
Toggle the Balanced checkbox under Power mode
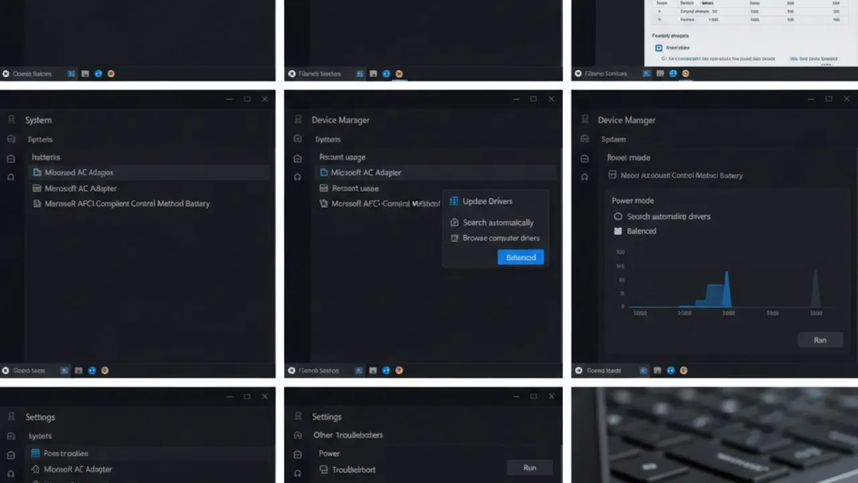click(x=618, y=231)
